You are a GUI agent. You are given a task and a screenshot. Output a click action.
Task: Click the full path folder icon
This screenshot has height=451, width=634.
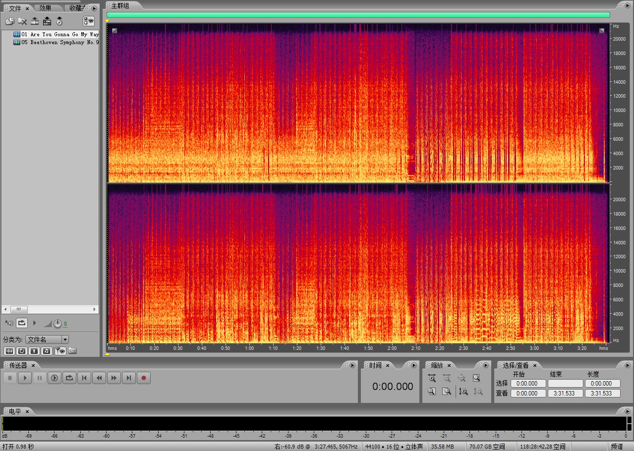pyautogui.click(x=72, y=351)
